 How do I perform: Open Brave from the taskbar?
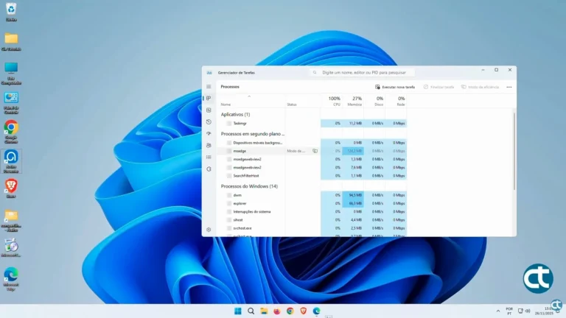(x=303, y=311)
